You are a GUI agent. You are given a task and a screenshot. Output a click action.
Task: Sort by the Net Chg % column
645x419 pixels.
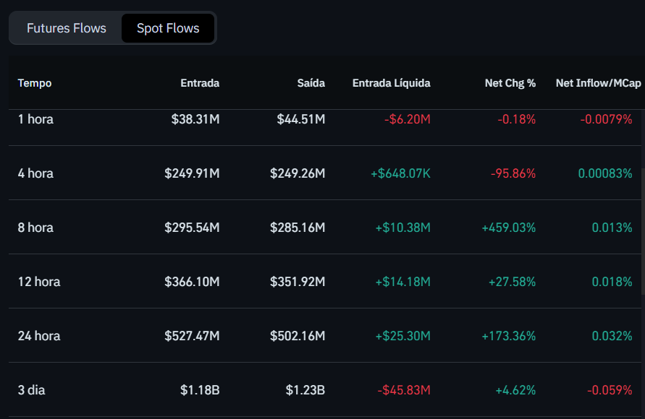coord(511,83)
